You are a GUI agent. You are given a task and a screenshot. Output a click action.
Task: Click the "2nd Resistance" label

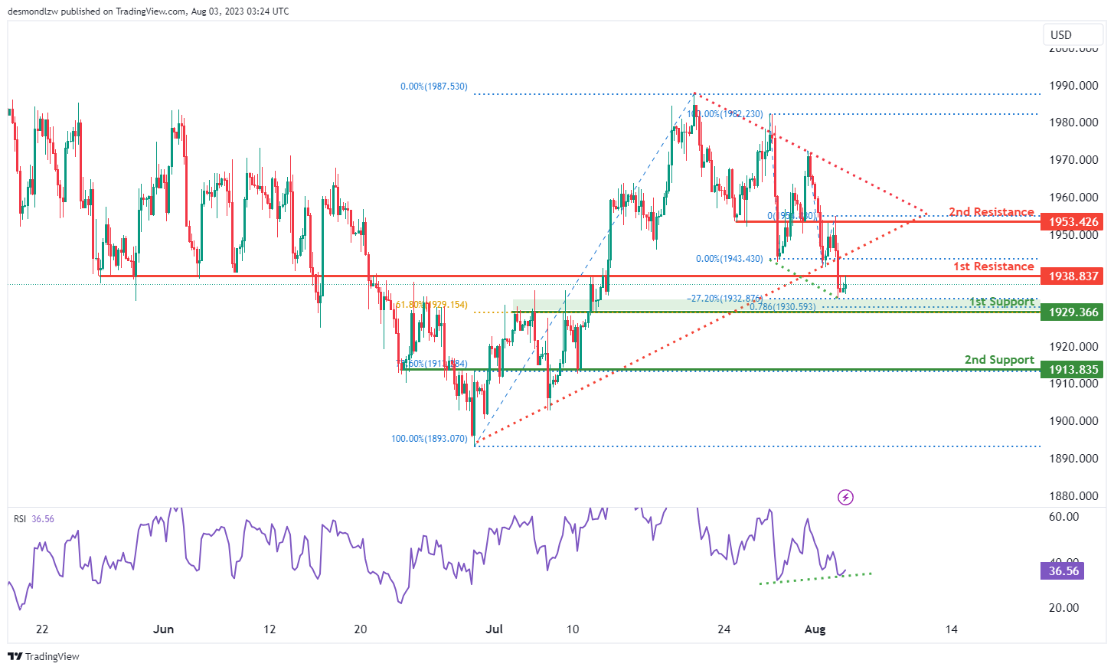(991, 212)
